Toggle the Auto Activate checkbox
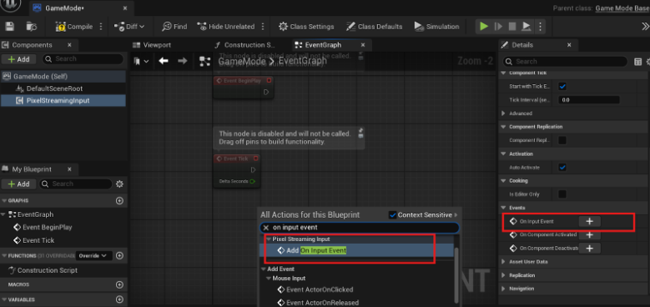 click(562, 168)
